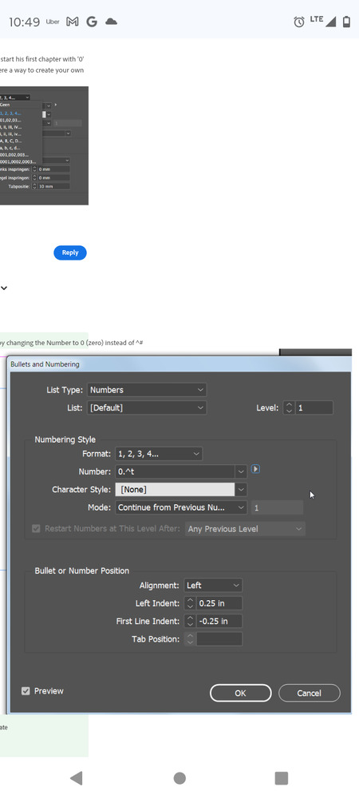Tap the alarm clock status icon

tap(299, 22)
